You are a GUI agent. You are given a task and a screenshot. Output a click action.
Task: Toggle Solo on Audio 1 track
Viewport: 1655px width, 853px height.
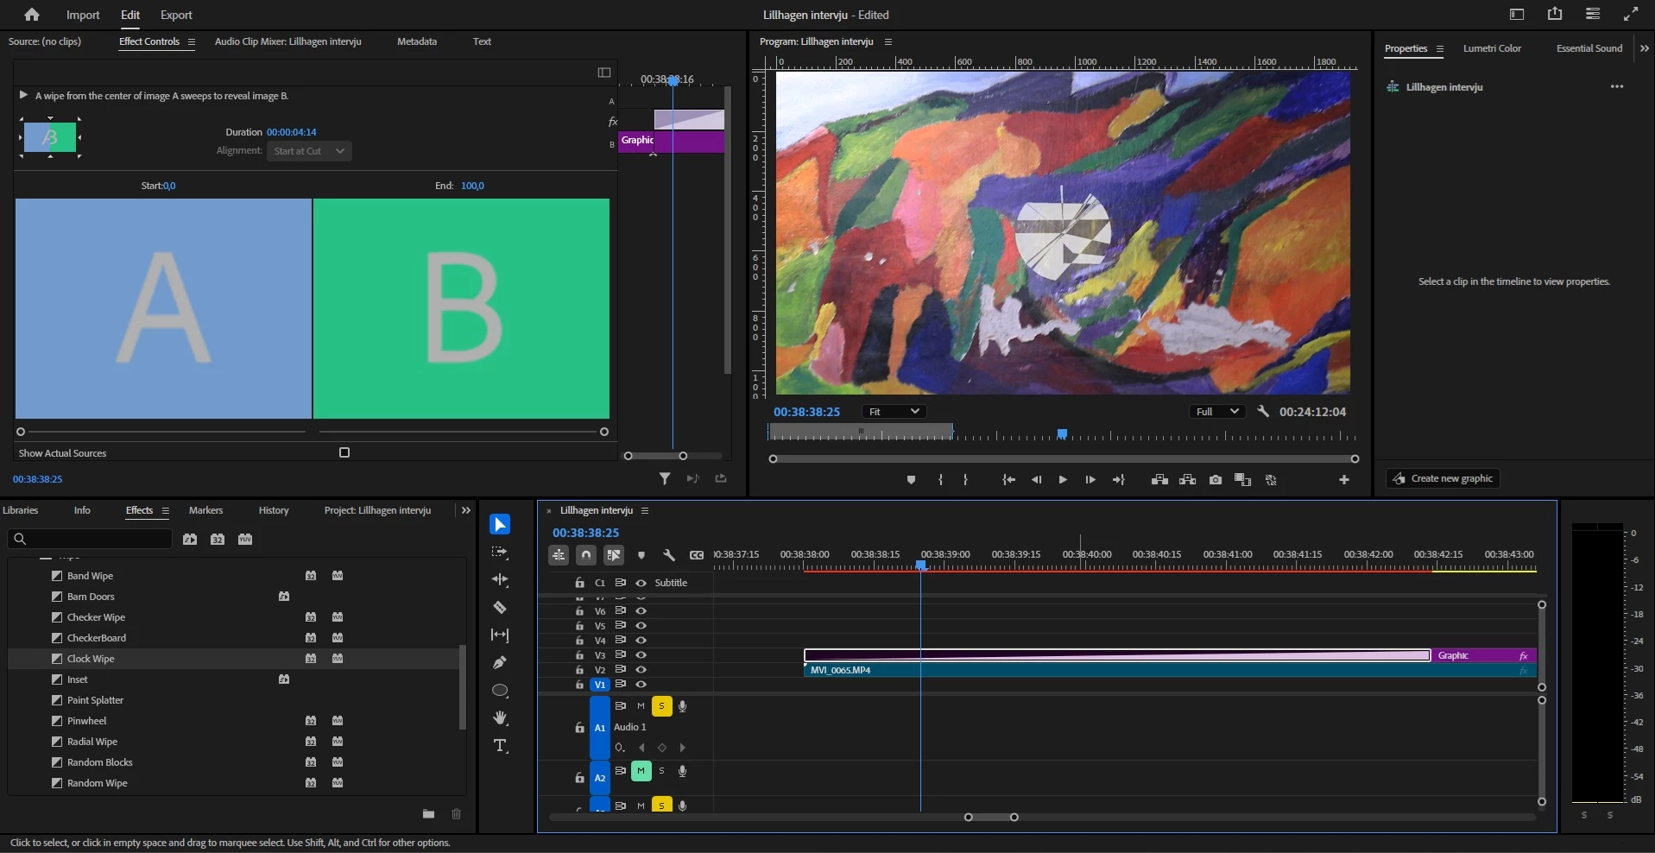(x=661, y=706)
